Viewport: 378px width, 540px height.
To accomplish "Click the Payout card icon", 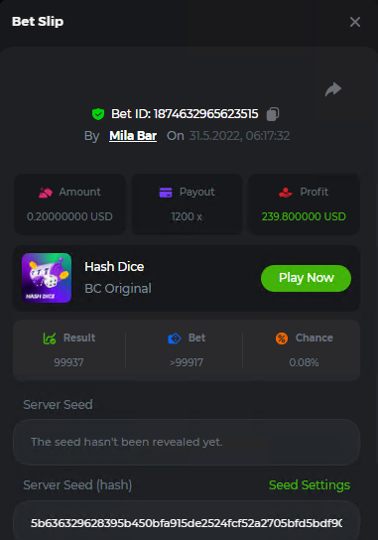I will pos(166,193).
